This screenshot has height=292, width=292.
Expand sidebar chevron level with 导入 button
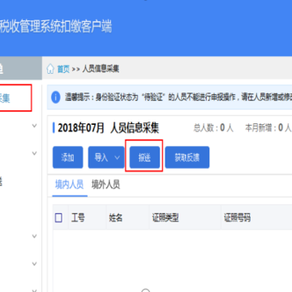(x=34, y=153)
